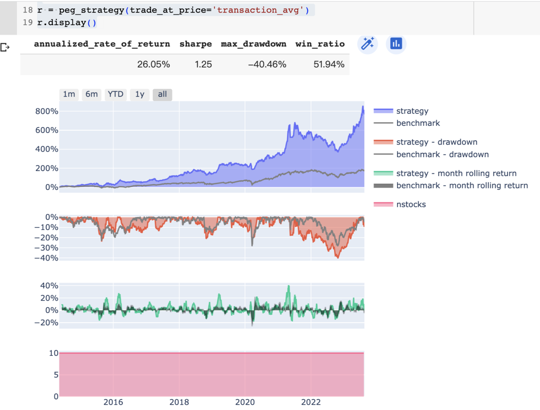Switch chart range to YTD
Screen dimensions: 540x410
point(115,94)
